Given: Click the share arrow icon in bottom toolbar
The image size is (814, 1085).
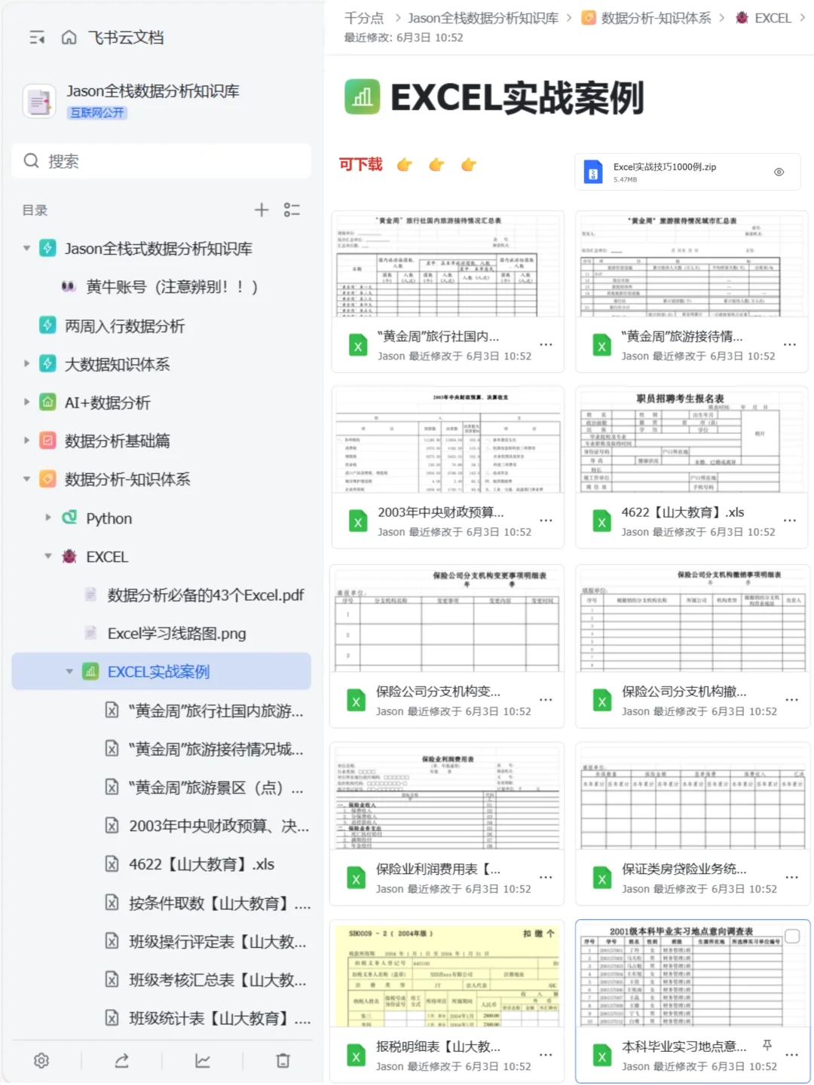Looking at the screenshot, I should pos(122,1060).
